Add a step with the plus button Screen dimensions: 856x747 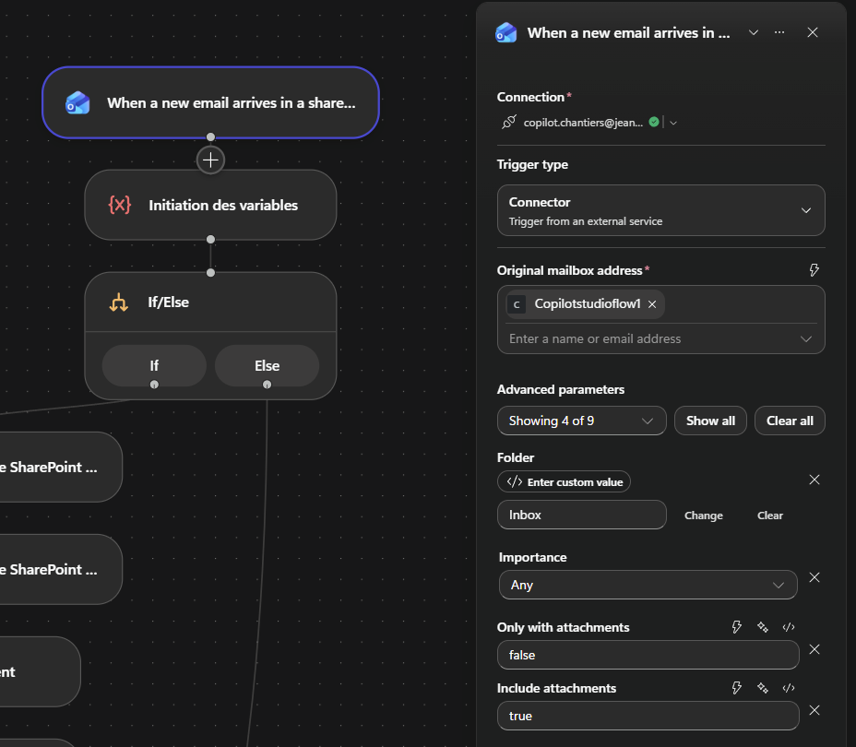pos(210,160)
